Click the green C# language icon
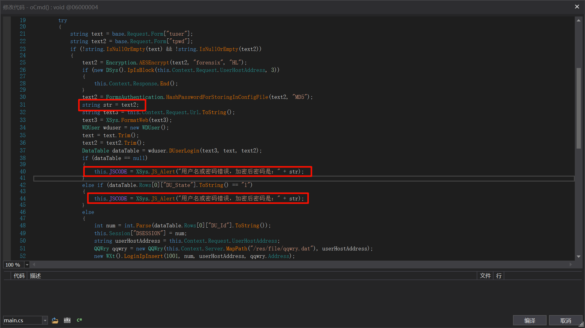Image resolution: width=585 pixels, height=328 pixels. pyautogui.click(x=79, y=320)
